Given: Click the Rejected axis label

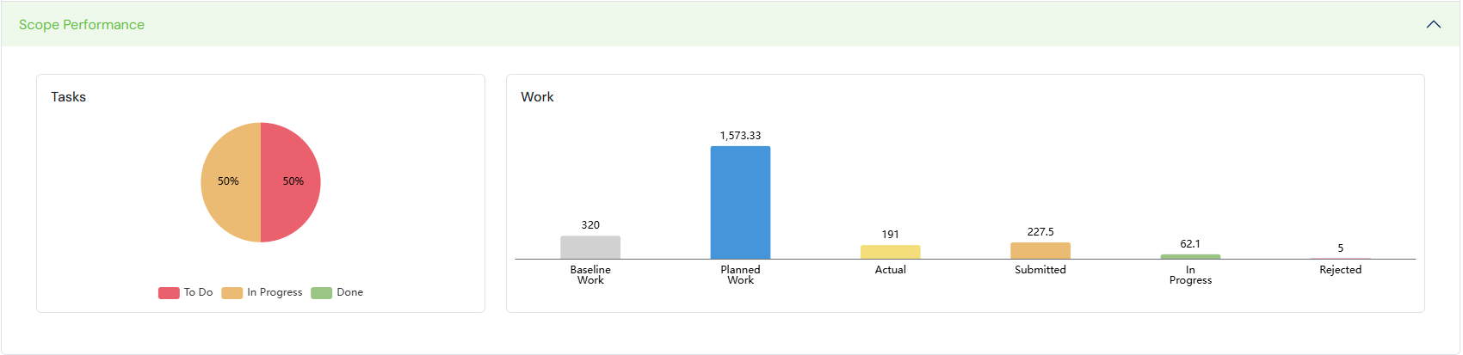Looking at the screenshot, I should point(1340,270).
